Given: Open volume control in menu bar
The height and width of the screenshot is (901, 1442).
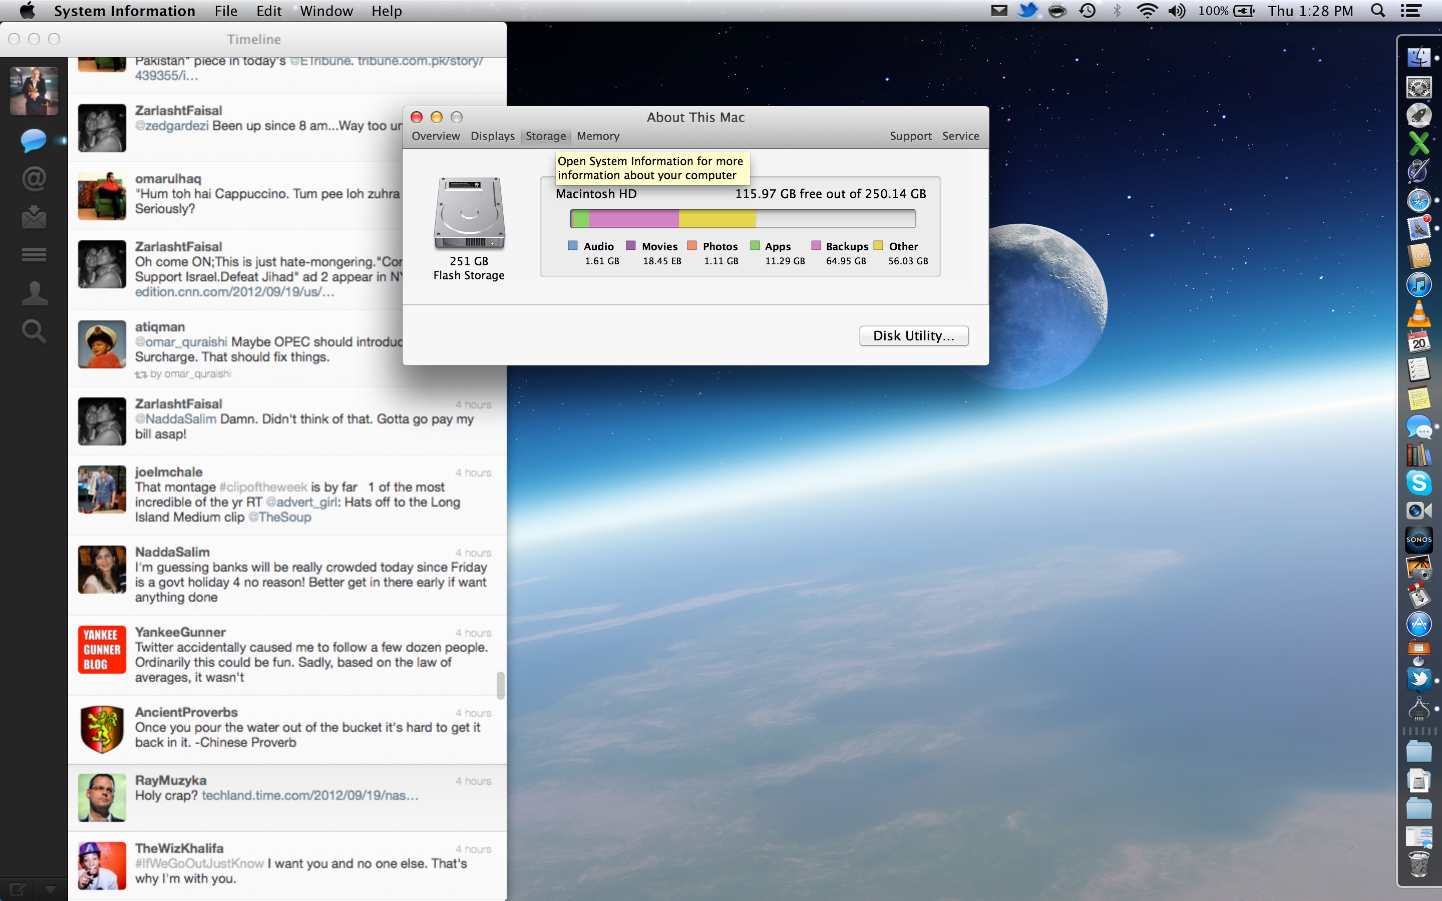Looking at the screenshot, I should click(1176, 11).
